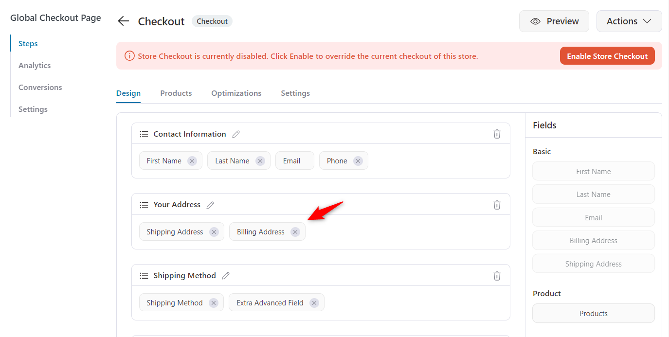Screen dimensions: 669x337
Task: Add the Products field from Fields panel
Action: click(x=594, y=313)
